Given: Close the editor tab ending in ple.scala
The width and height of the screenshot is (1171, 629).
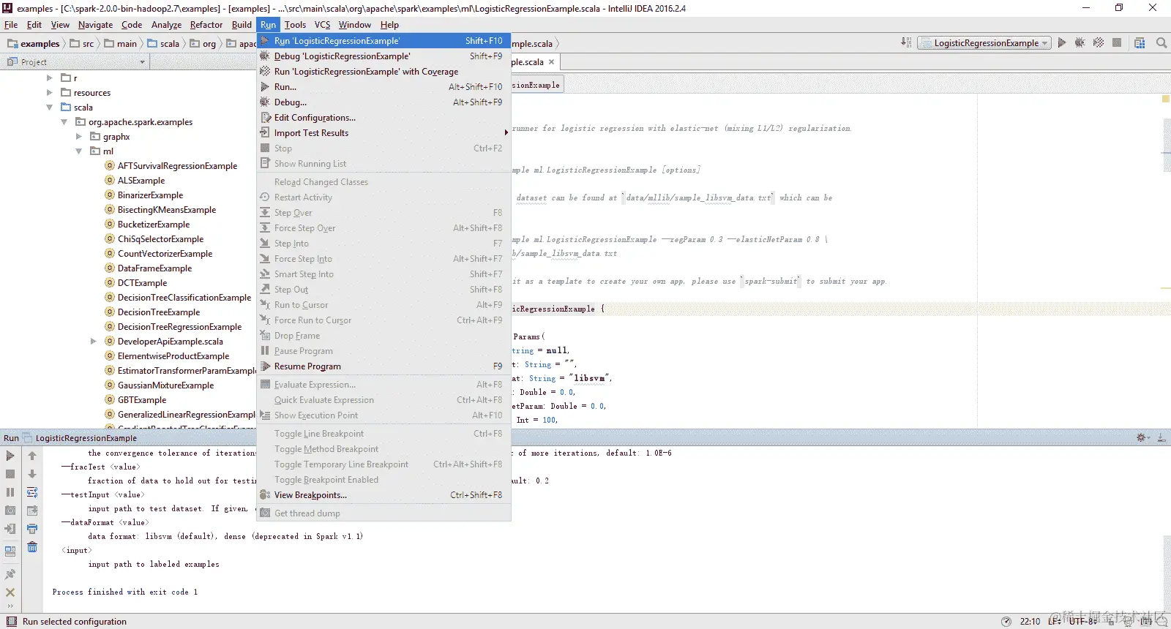Looking at the screenshot, I should coord(551,62).
